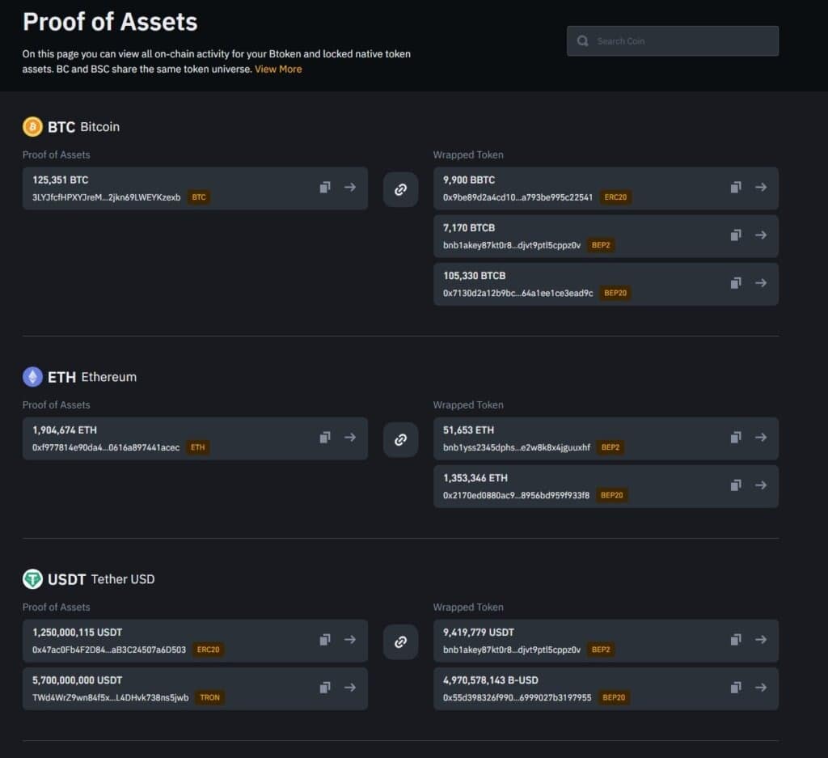Click the 125,351 BTC amount
This screenshot has width=828, height=758.
pos(60,180)
